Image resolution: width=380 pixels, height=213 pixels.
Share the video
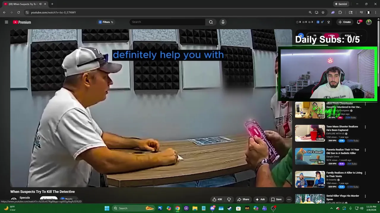click(243, 199)
